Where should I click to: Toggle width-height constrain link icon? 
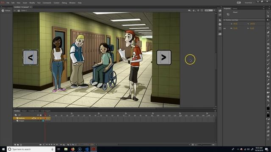(x=225, y=28)
